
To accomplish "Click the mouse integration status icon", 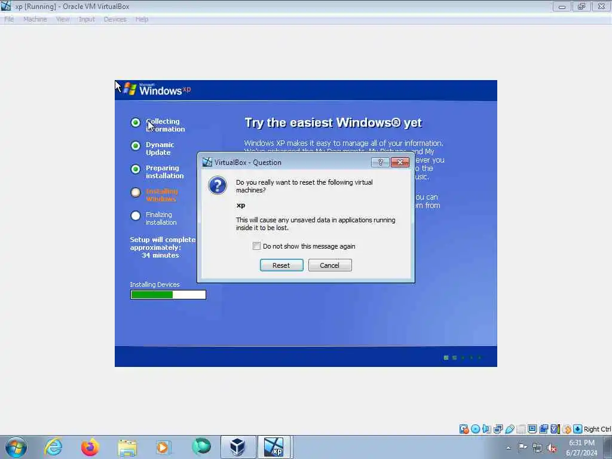I will click(567, 429).
